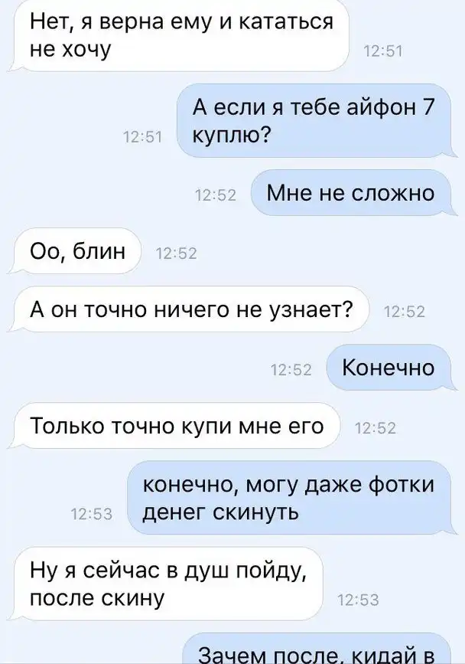Tap message "А он точно ничего не узнает?"
465x664 pixels.
click(x=191, y=309)
